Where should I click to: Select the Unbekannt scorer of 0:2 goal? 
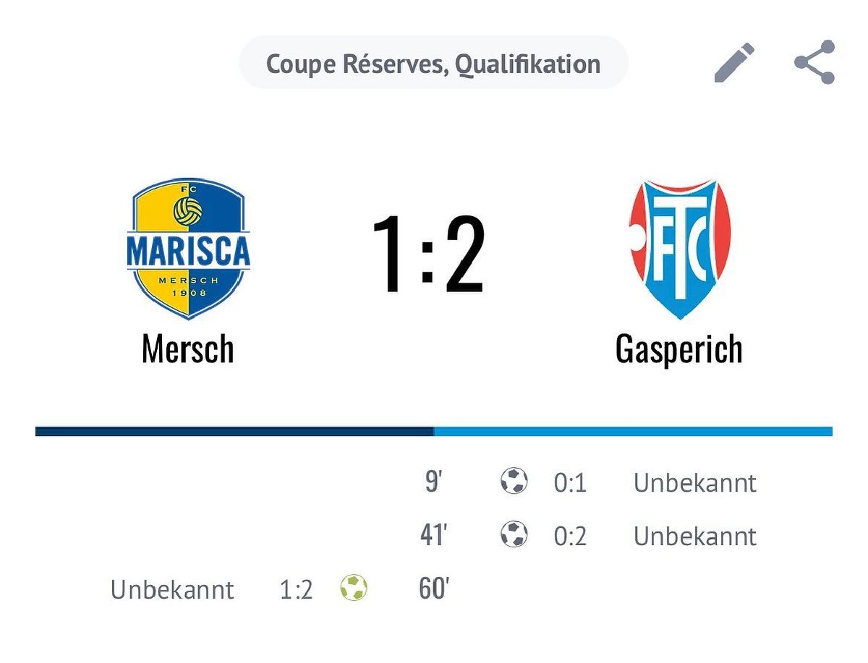coord(694,536)
